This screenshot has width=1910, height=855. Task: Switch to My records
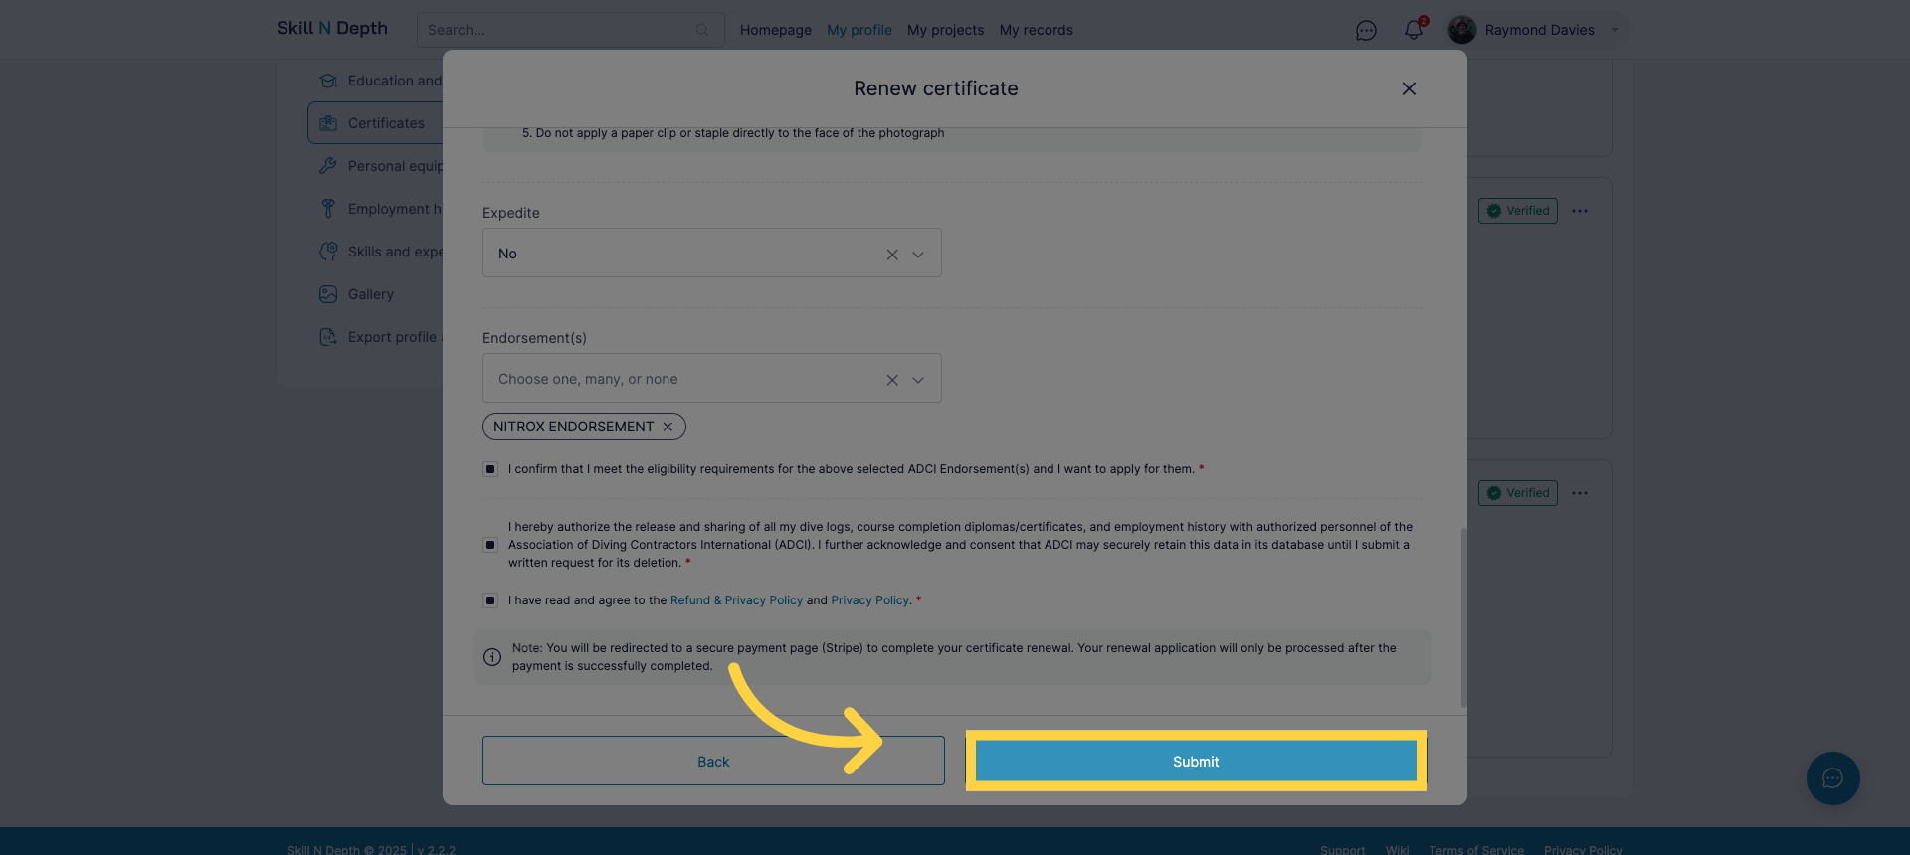[x=1036, y=30]
